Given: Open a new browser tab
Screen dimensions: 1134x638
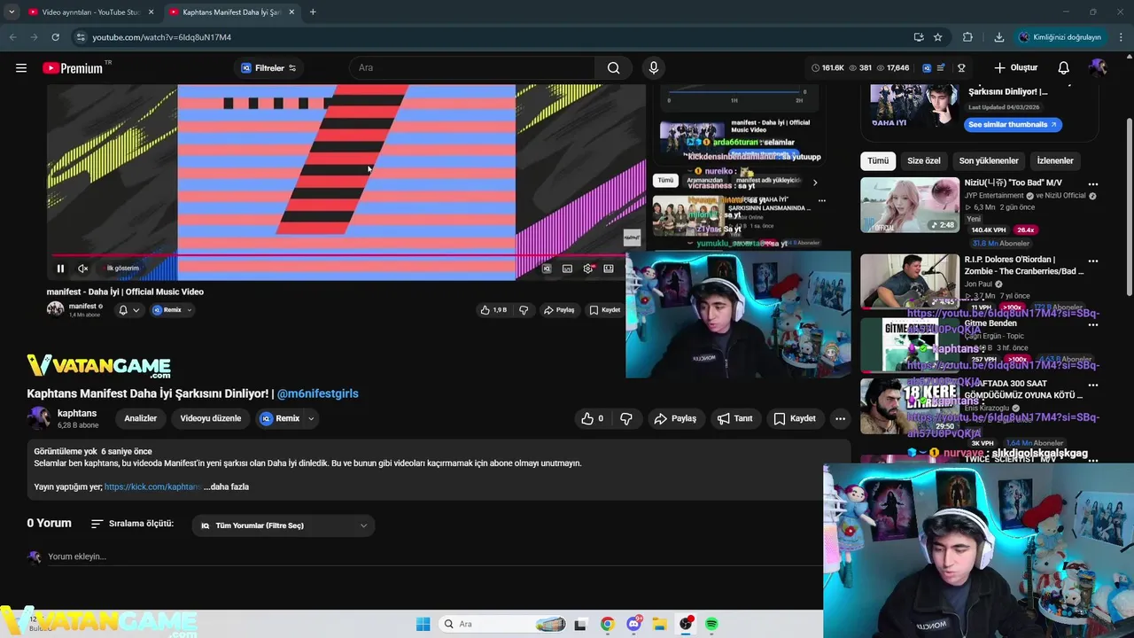Looking at the screenshot, I should coord(313,12).
